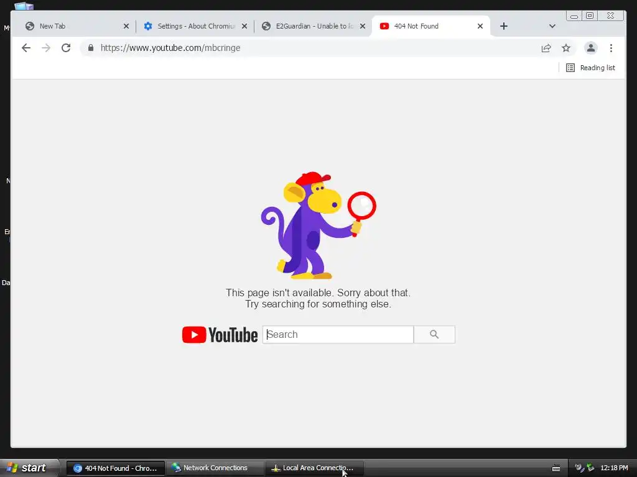Click the on-screen keyboard tray icon

556,468
